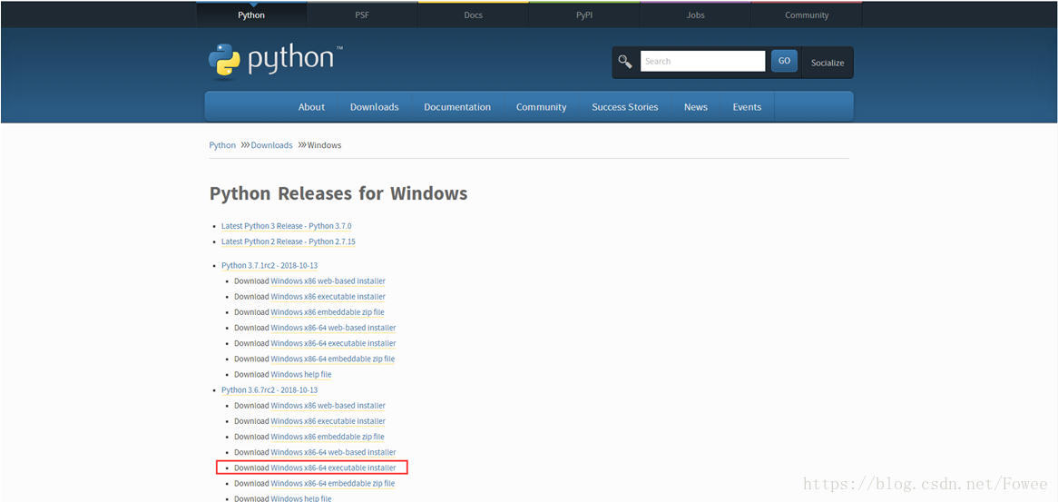Download 3.7.1rc2 Windows x86 executable installer
The image size is (1058, 502).
click(328, 297)
